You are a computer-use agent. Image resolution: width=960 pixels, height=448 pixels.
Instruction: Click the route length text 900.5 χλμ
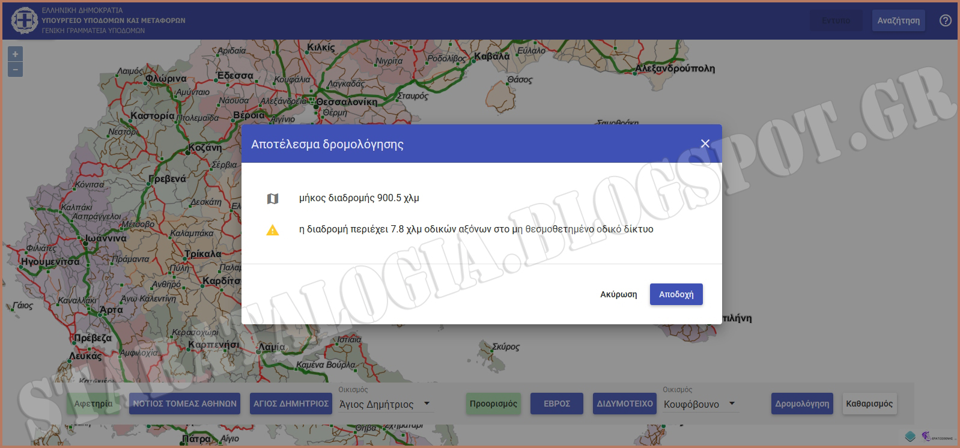(359, 198)
